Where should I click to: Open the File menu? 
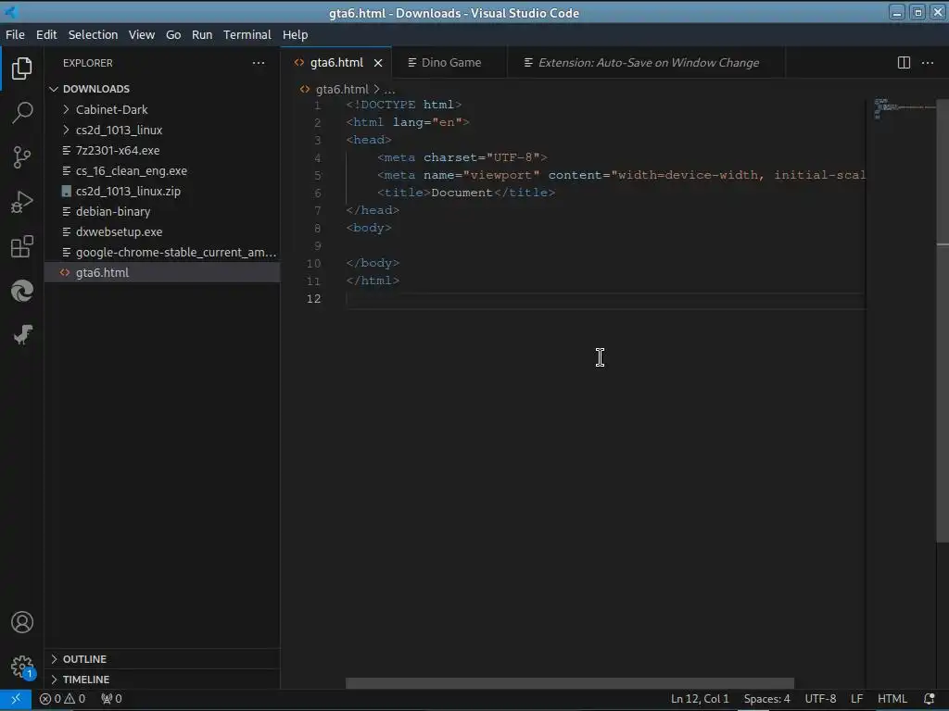15,34
